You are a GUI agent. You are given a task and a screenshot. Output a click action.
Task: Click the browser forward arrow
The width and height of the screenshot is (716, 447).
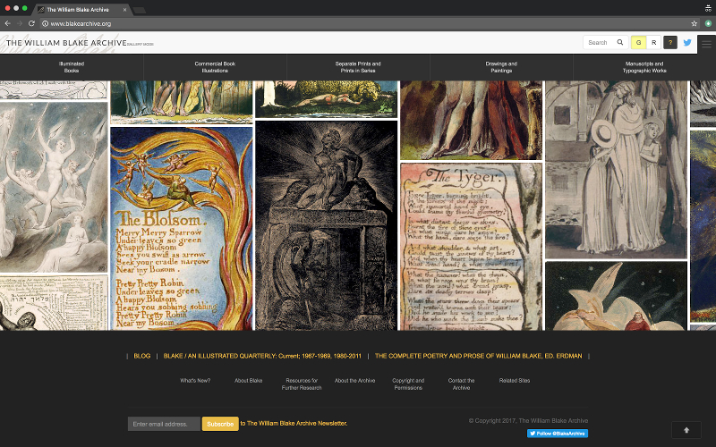click(x=20, y=23)
